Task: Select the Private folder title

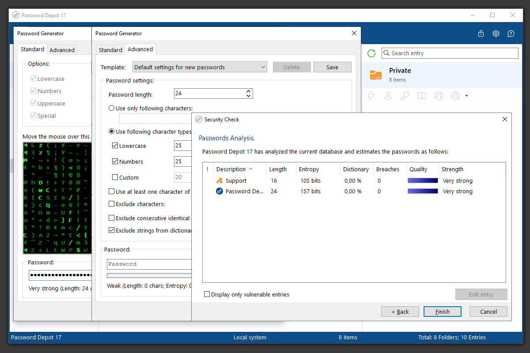Action: (400, 70)
